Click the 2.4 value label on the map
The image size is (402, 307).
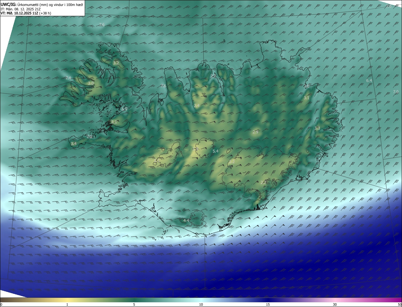coord(197,106)
